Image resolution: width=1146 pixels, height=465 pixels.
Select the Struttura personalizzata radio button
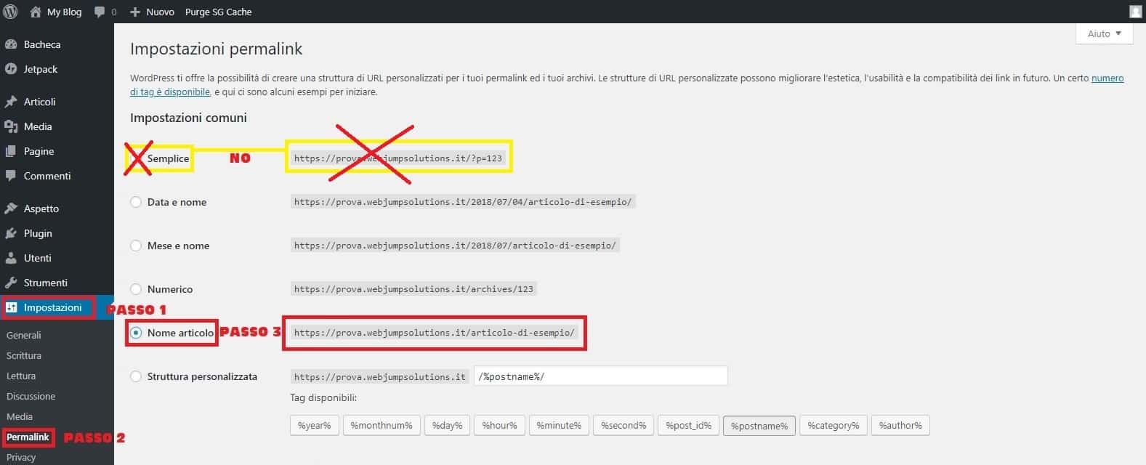point(136,376)
